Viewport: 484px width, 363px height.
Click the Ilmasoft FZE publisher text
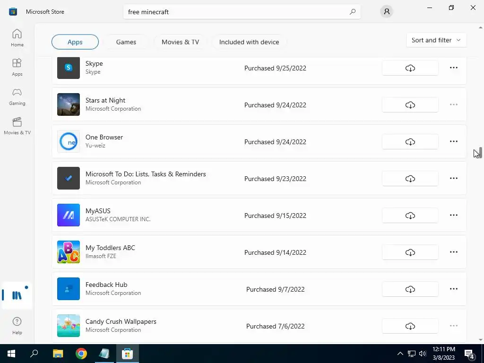[101, 256]
